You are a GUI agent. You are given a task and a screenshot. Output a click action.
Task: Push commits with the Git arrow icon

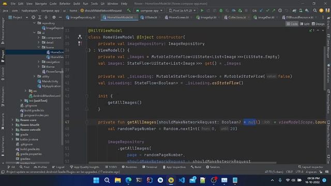[274, 10]
